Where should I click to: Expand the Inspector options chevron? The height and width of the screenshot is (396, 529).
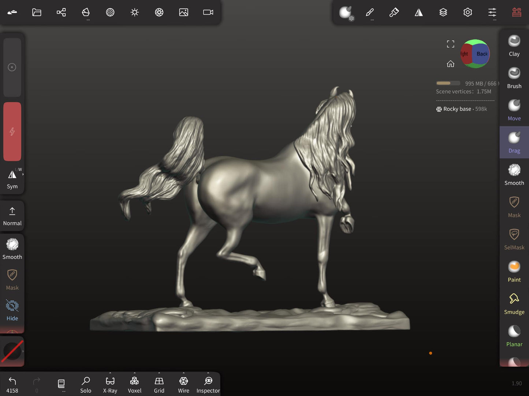208,373
